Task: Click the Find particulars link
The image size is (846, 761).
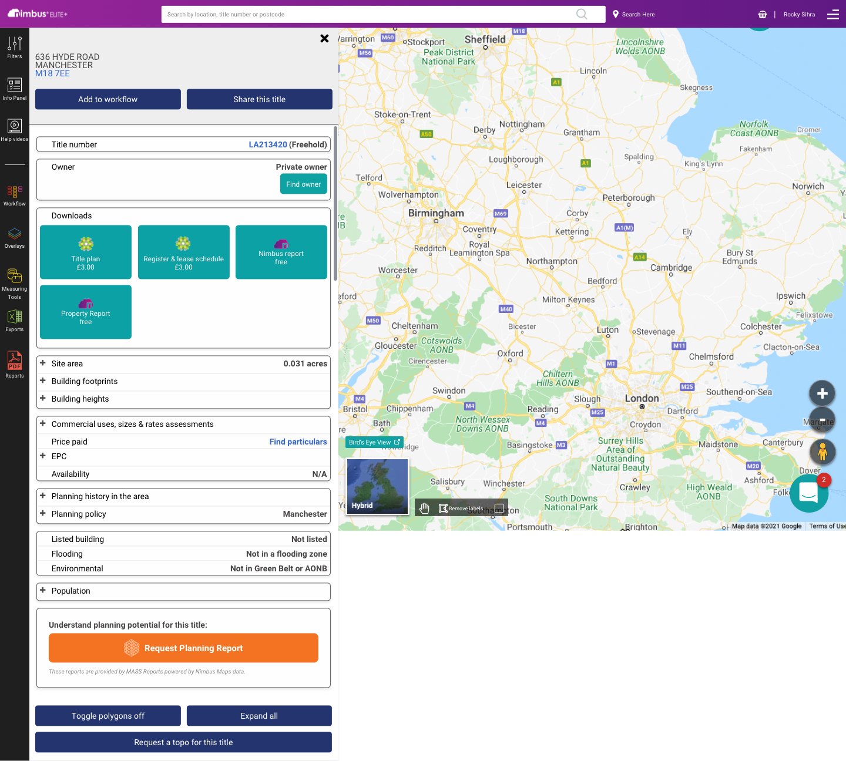Action: pos(298,442)
